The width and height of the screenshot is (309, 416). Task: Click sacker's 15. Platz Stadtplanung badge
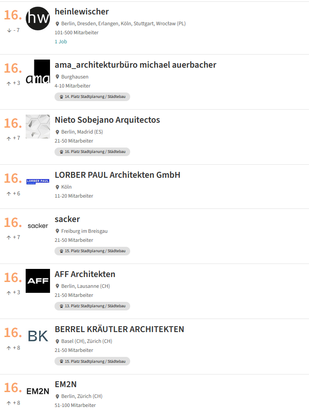[92, 251]
